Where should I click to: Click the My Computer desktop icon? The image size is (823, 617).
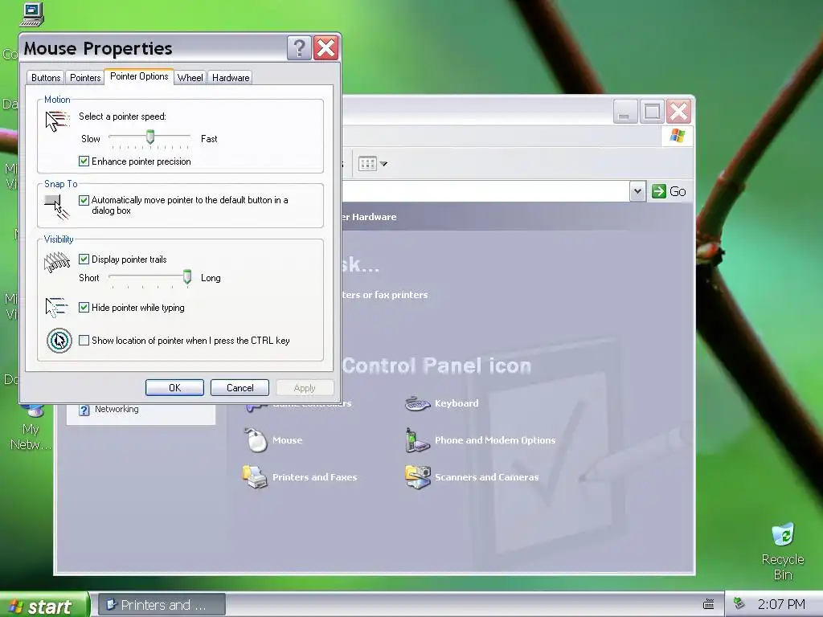coord(31,14)
